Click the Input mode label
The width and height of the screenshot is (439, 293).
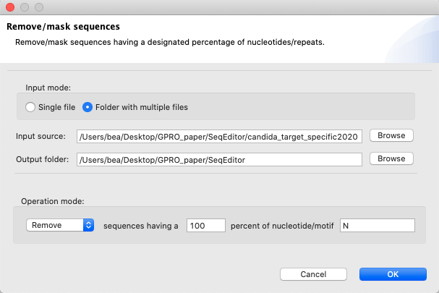pos(48,87)
